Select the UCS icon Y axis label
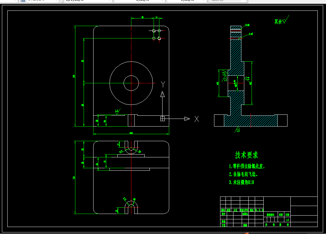The image size is (326, 234). tap(163, 84)
